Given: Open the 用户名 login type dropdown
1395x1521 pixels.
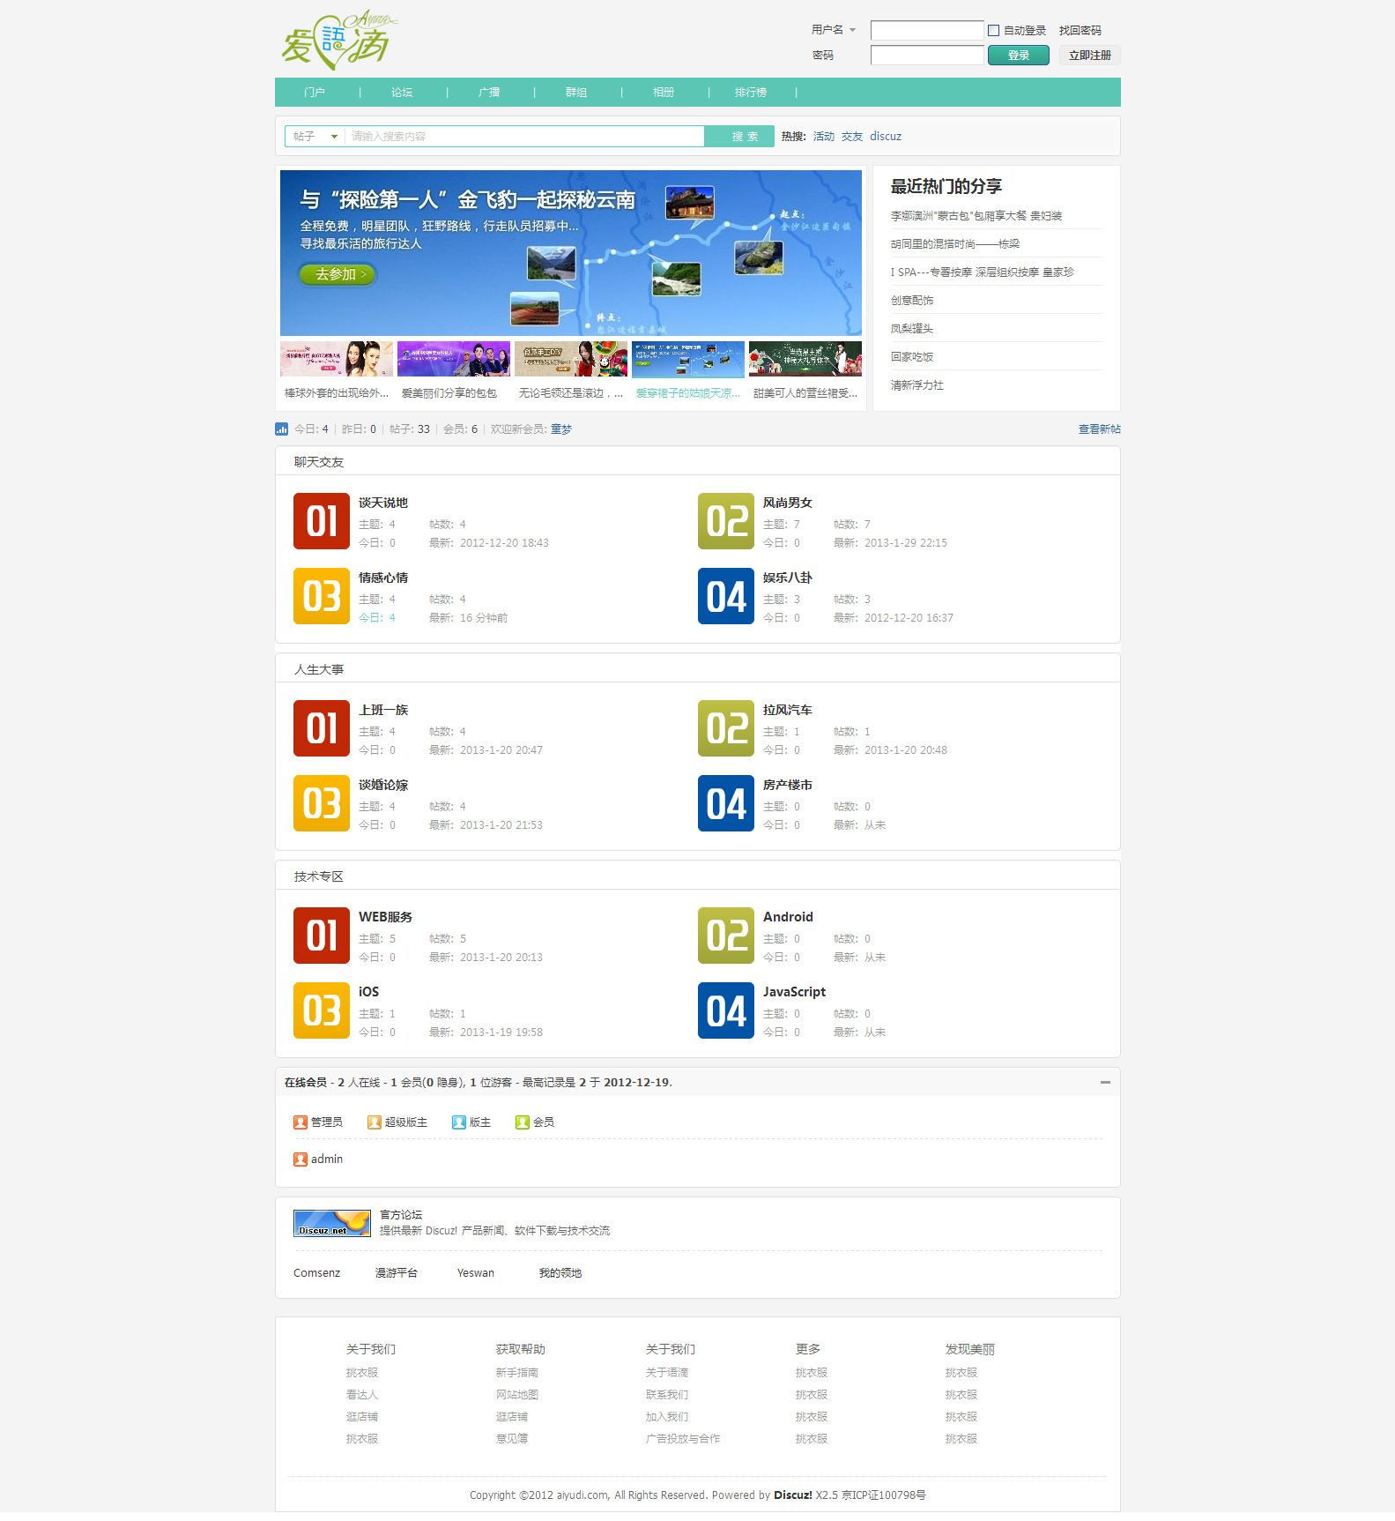Looking at the screenshot, I should pos(834,30).
